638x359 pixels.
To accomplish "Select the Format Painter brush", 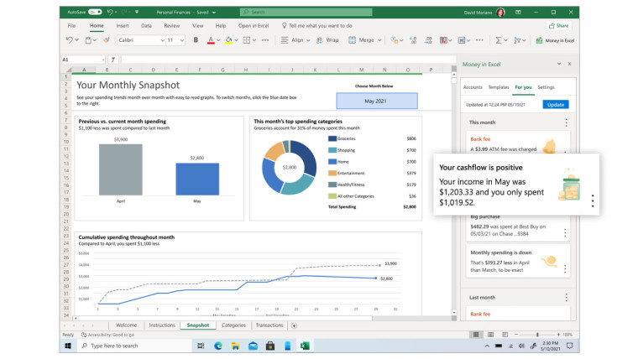I will 107,40.
